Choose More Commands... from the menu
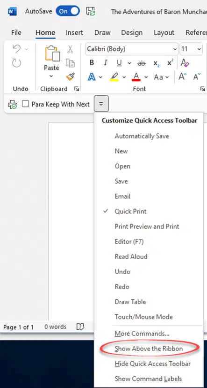The image size is (207, 388). coord(142,334)
